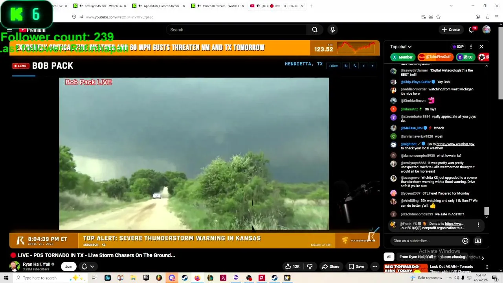Open the YouTube notifications bell
Viewport: 503px width, 283px height.
click(472, 29)
